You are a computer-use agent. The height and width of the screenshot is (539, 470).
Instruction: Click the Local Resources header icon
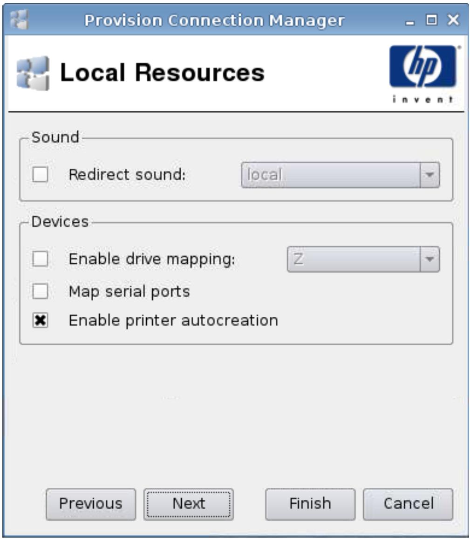click(x=33, y=74)
